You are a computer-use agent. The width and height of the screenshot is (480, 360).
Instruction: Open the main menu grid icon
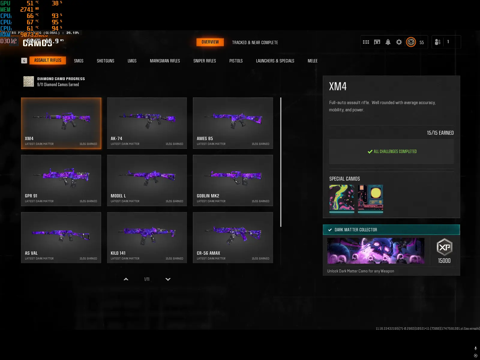click(366, 42)
